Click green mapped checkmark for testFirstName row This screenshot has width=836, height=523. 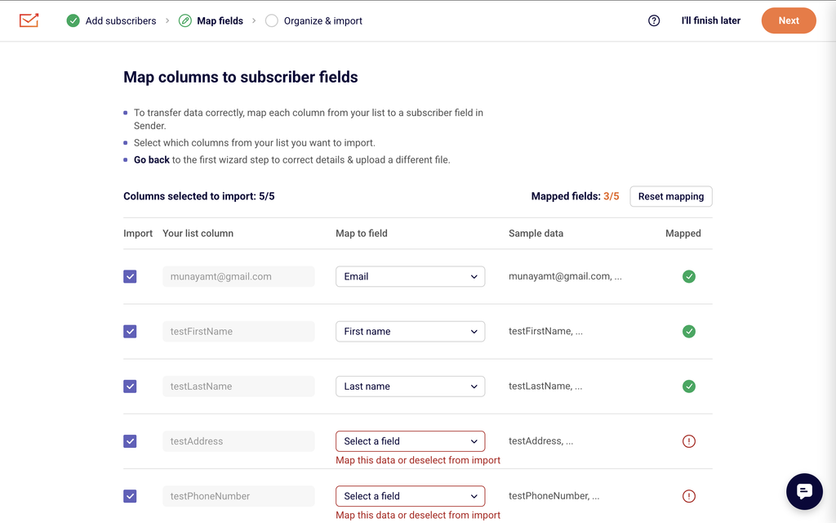click(x=689, y=332)
